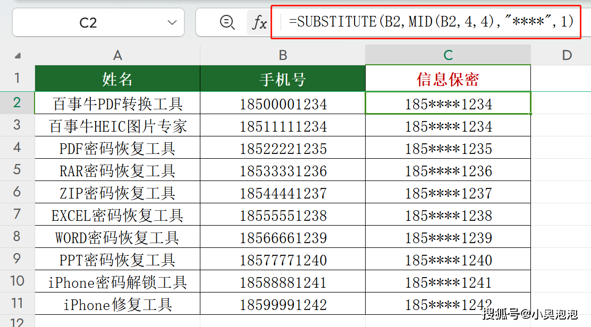Select column A header

[117, 55]
